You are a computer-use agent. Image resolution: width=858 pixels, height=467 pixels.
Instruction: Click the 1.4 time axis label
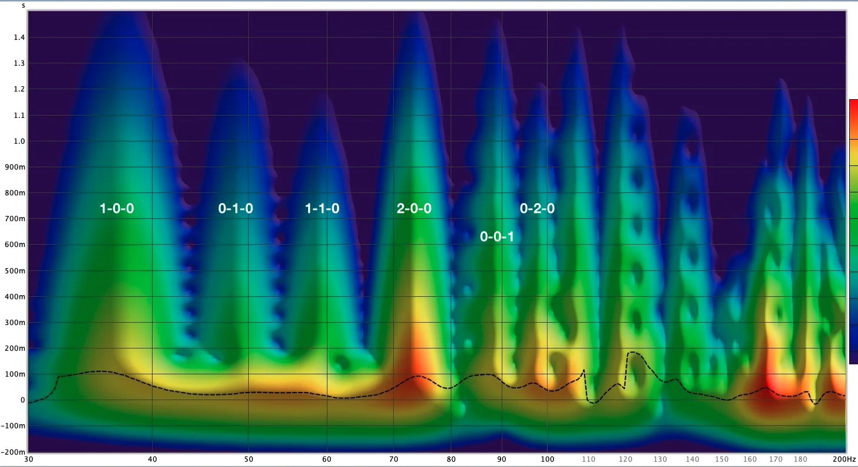tap(19, 38)
